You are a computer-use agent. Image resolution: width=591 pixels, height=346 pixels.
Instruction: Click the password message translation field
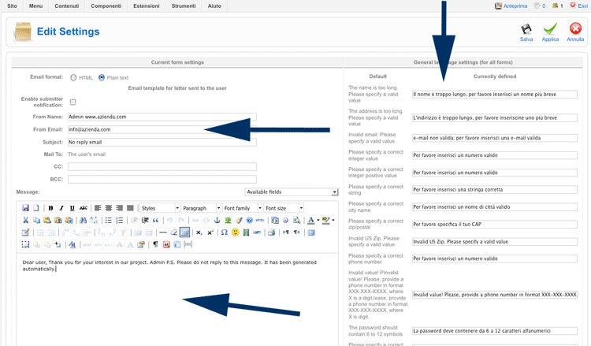pyautogui.click(x=495, y=331)
